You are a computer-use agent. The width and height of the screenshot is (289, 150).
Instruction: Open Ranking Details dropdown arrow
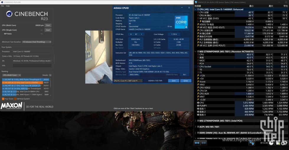(x=50, y=75)
